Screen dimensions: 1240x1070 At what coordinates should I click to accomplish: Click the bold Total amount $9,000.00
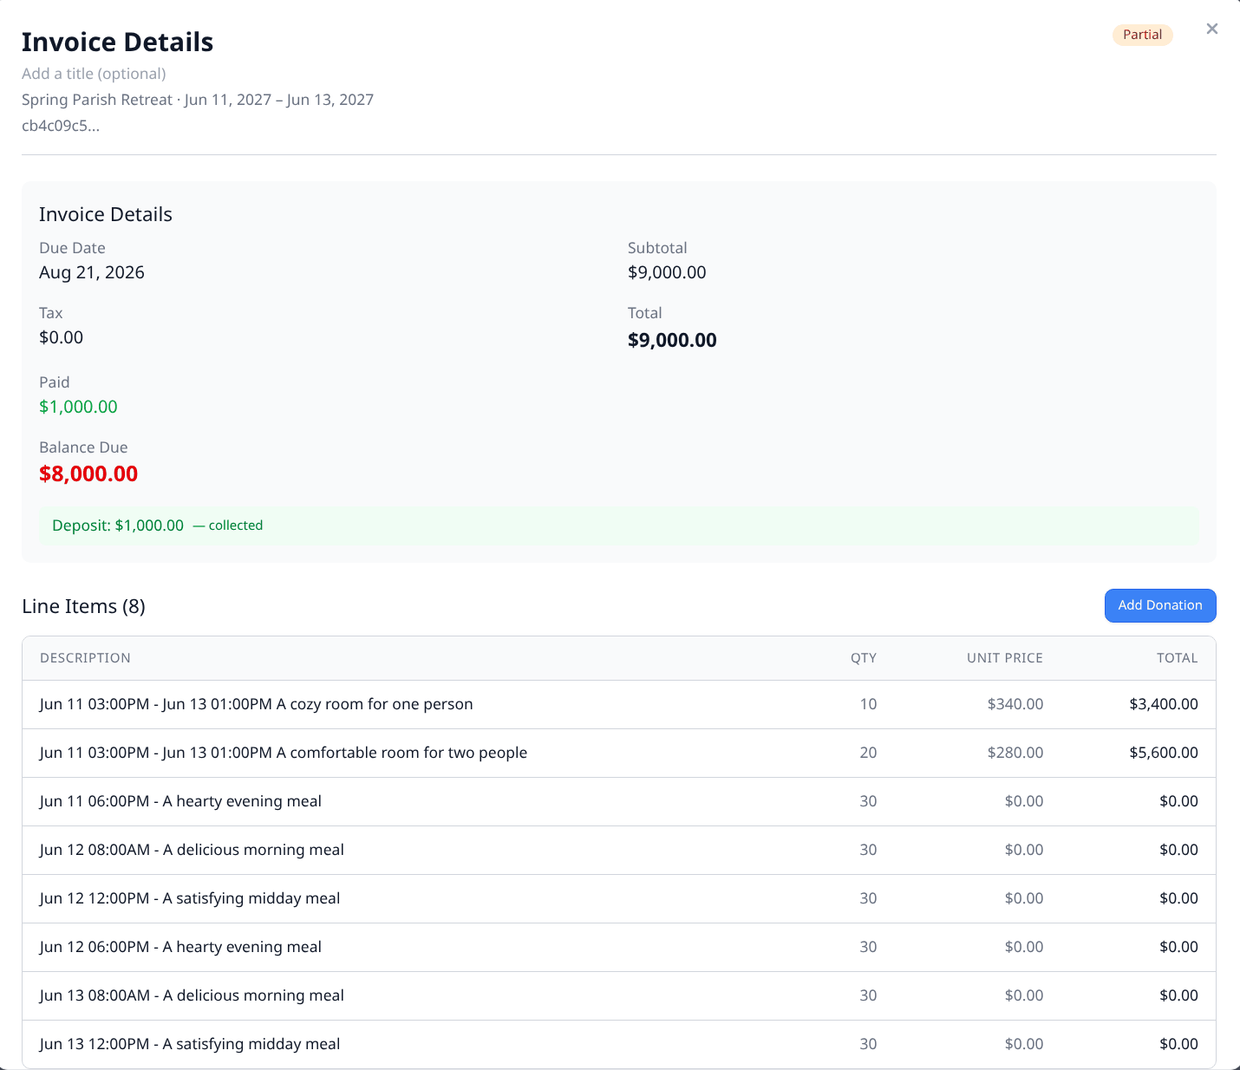tap(672, 340)
